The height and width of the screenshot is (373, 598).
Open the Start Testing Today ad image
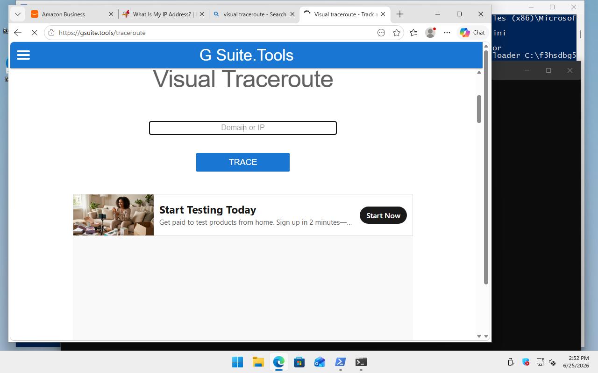pyautogui.click(x=114, y=215)
